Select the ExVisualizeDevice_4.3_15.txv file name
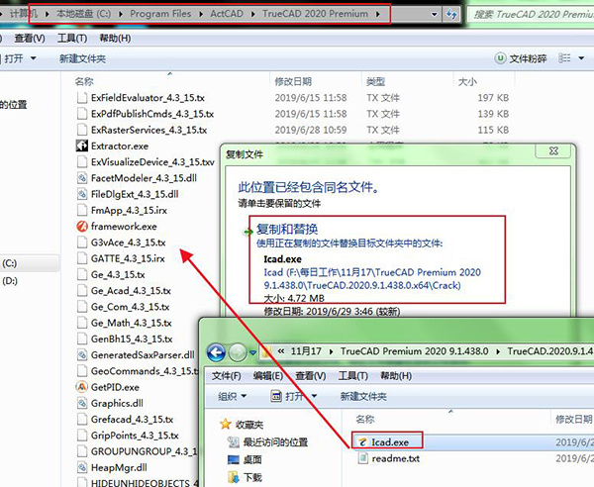 pos(152,162)
